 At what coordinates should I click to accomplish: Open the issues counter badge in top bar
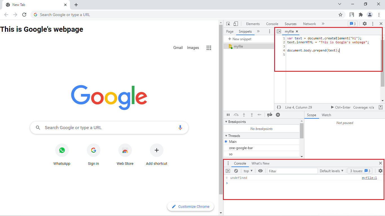353,24
